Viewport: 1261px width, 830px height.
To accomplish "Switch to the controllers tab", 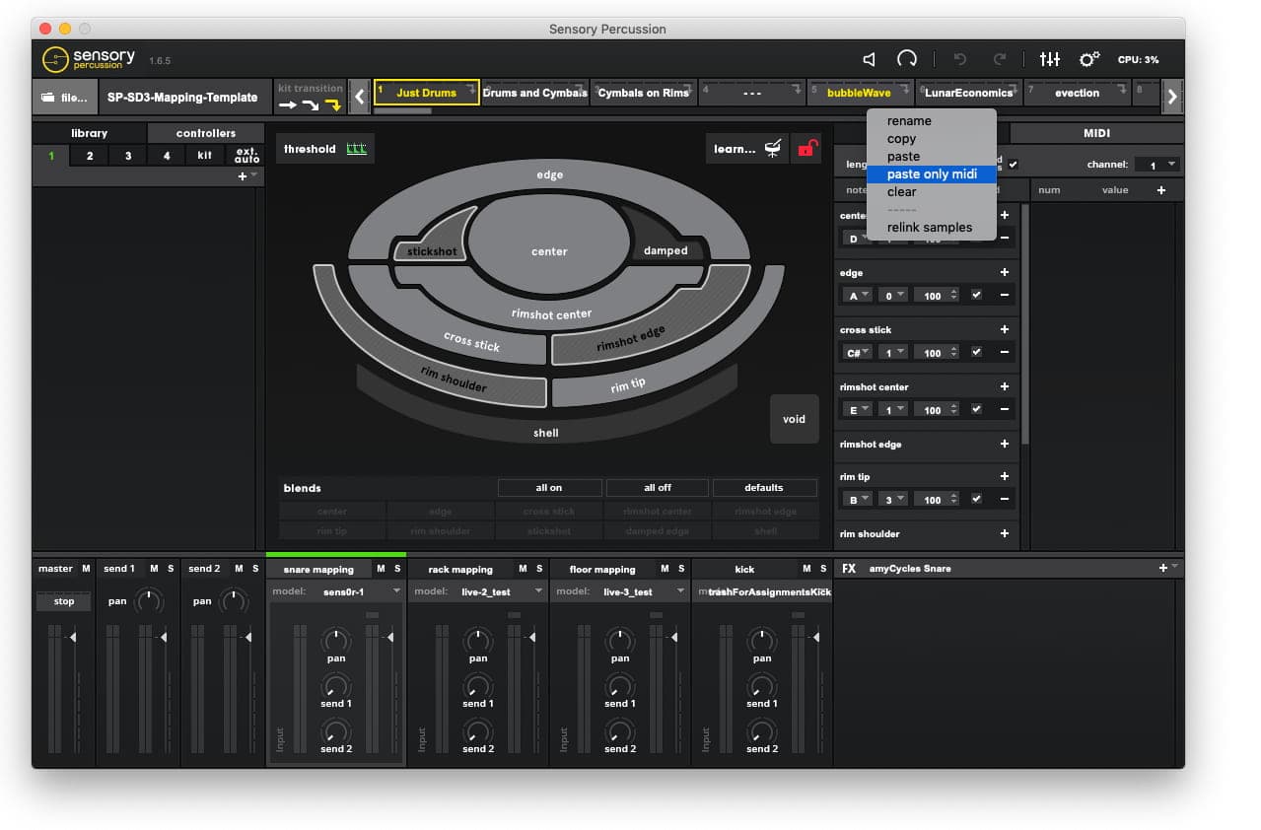I will [x=204, y=132].
